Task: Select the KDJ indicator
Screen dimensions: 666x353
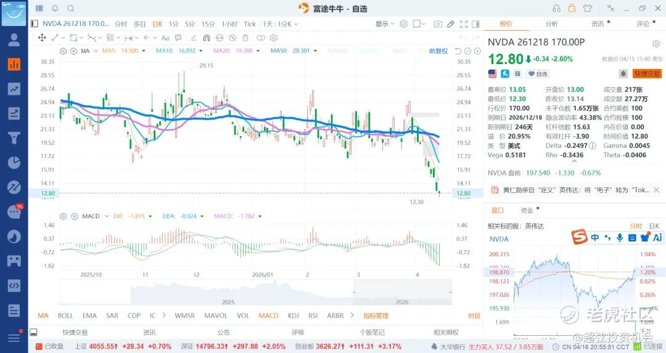Action: (x=294, y=315)
